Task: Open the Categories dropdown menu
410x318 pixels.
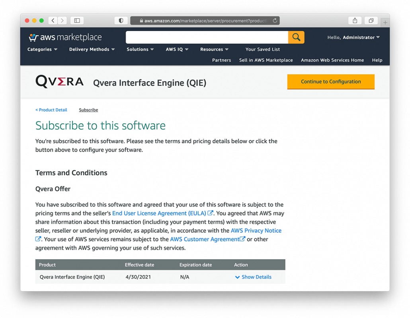Action: [42, 49]
